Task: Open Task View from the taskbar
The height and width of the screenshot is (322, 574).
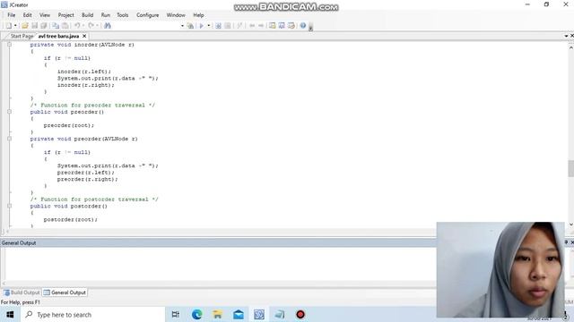Action: tap(176, 315)
